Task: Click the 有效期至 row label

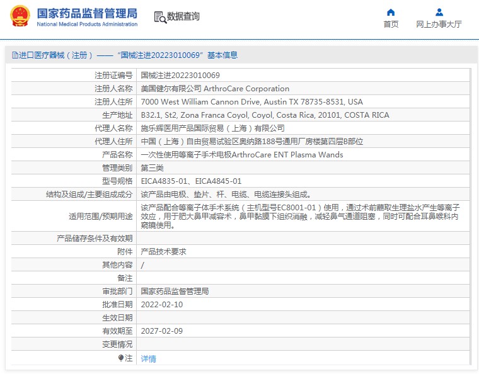Action: coord(117,331)
